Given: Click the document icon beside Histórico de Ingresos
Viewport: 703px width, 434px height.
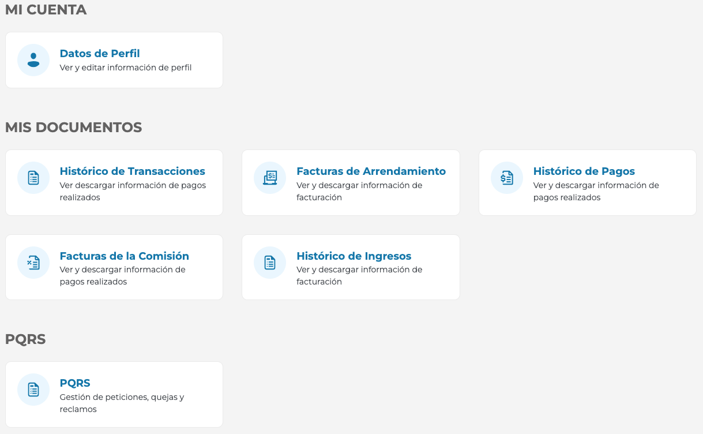Looking at the screenshot, I should tap(270, 263).
